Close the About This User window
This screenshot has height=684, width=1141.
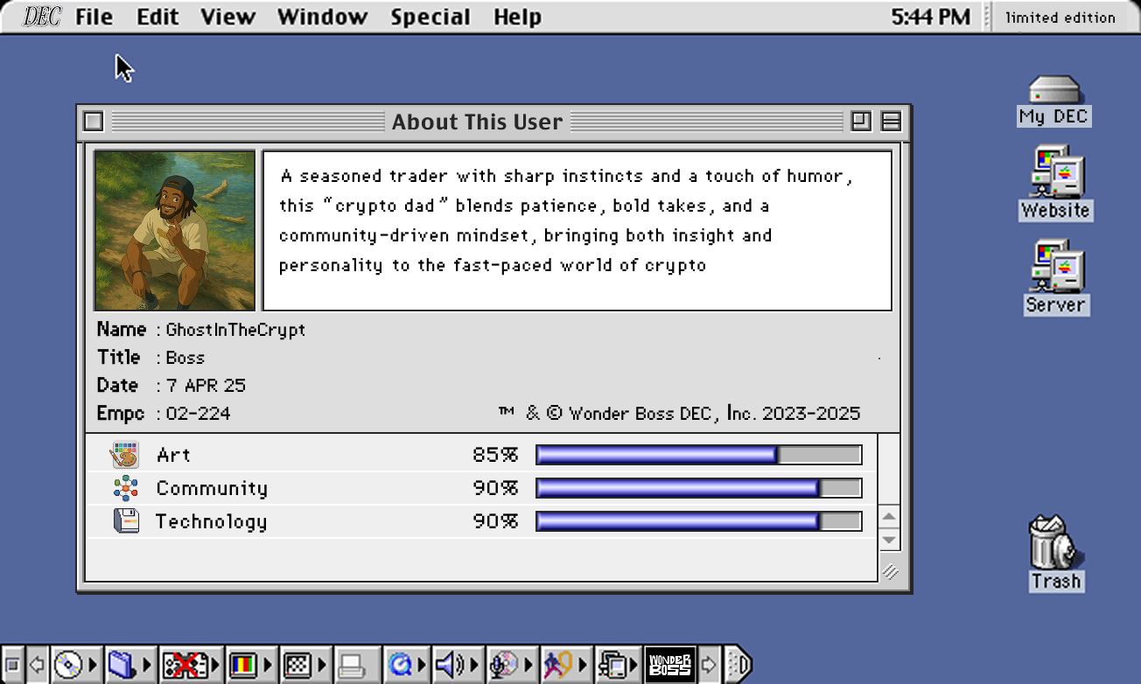click(94, 122)
